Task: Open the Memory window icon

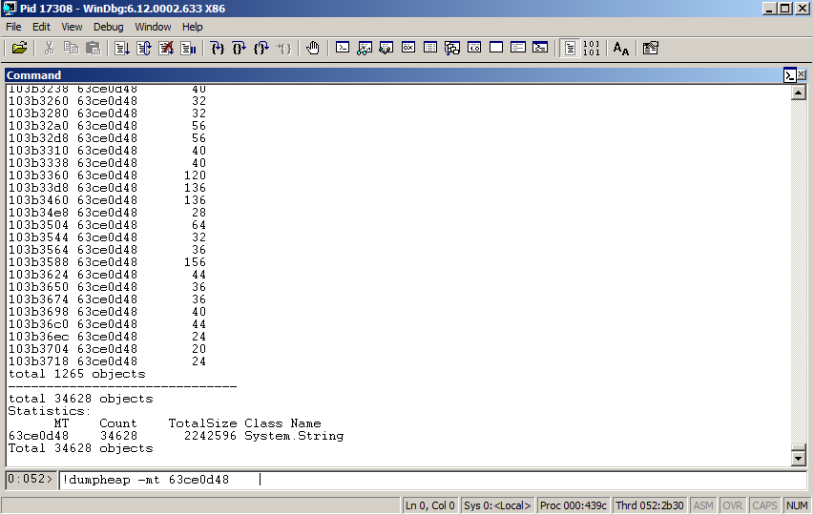Action: [x=430, y=48]
